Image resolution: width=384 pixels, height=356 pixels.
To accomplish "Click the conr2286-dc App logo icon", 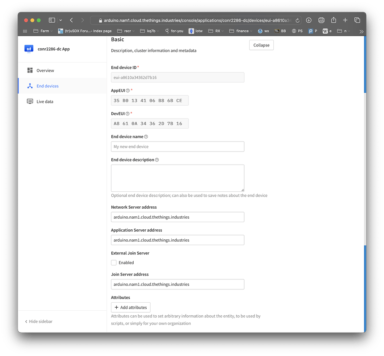I will click(29, 49).
